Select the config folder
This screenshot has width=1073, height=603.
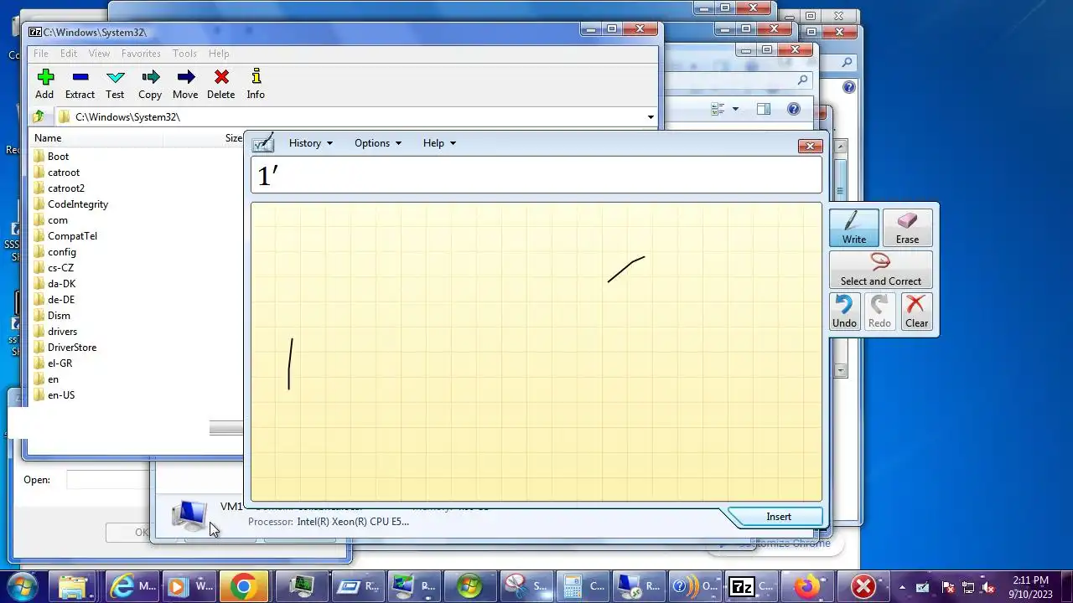(62, 252)
